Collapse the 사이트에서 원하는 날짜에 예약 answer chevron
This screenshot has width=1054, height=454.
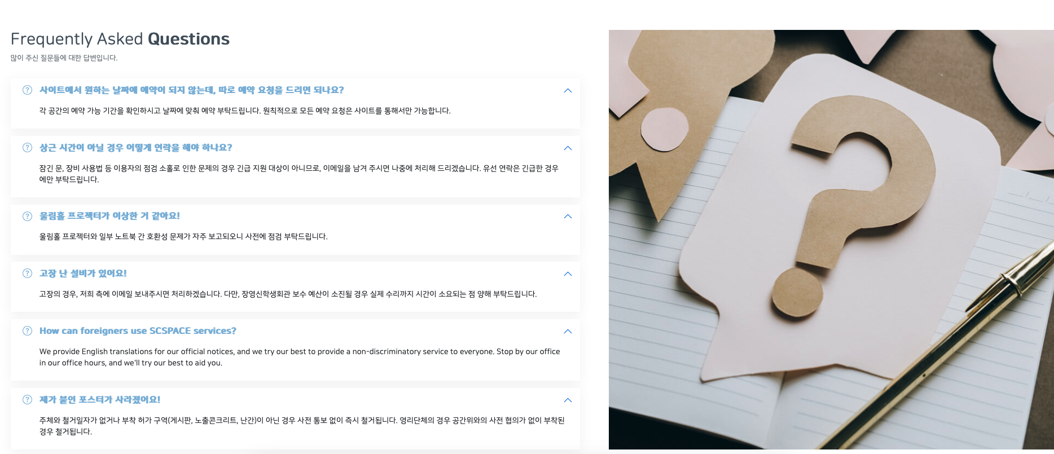point(568,91)
